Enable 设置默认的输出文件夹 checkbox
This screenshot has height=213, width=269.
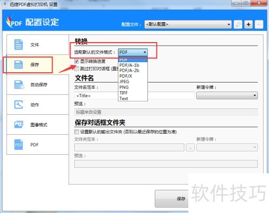(x=76, y=132)
